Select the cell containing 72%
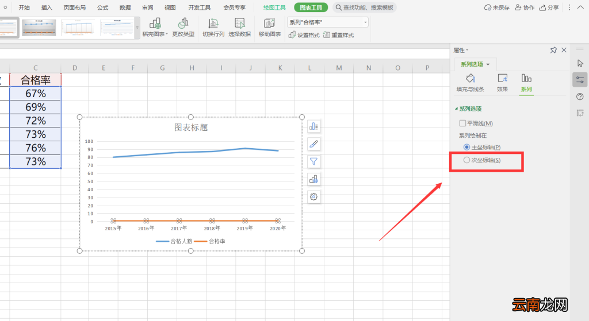 coord(35,121)
